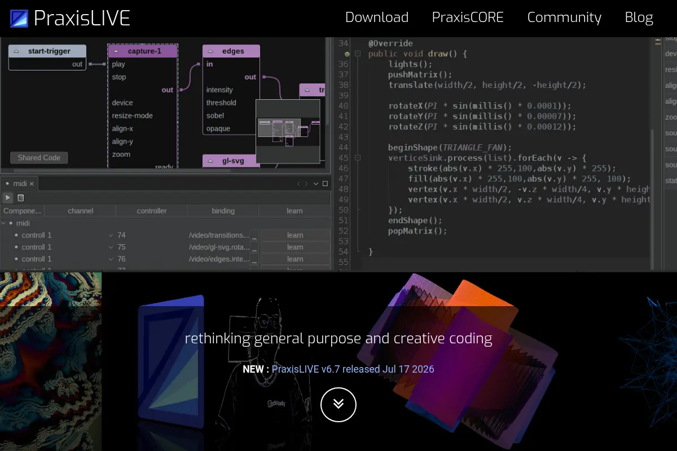Click the green override marker beside draw()
This screenshot has height=451, width=677.
[348, 54]
